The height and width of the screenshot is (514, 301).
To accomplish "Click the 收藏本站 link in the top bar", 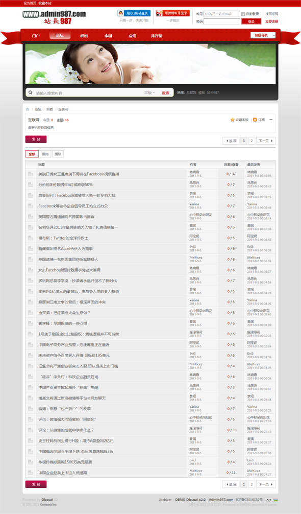I will pos(45,3).
